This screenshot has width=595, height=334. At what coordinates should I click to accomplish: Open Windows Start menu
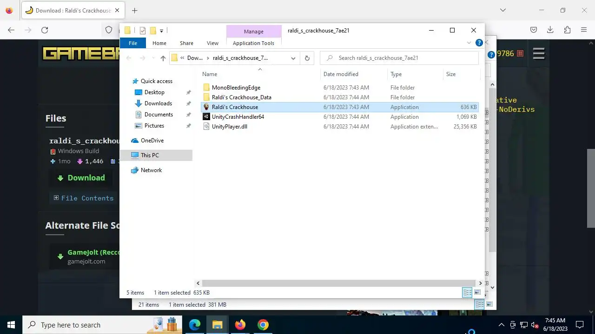[11, 325]
